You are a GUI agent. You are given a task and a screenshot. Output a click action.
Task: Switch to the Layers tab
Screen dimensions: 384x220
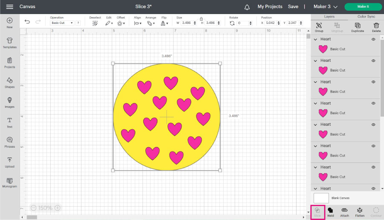[329, 17]
